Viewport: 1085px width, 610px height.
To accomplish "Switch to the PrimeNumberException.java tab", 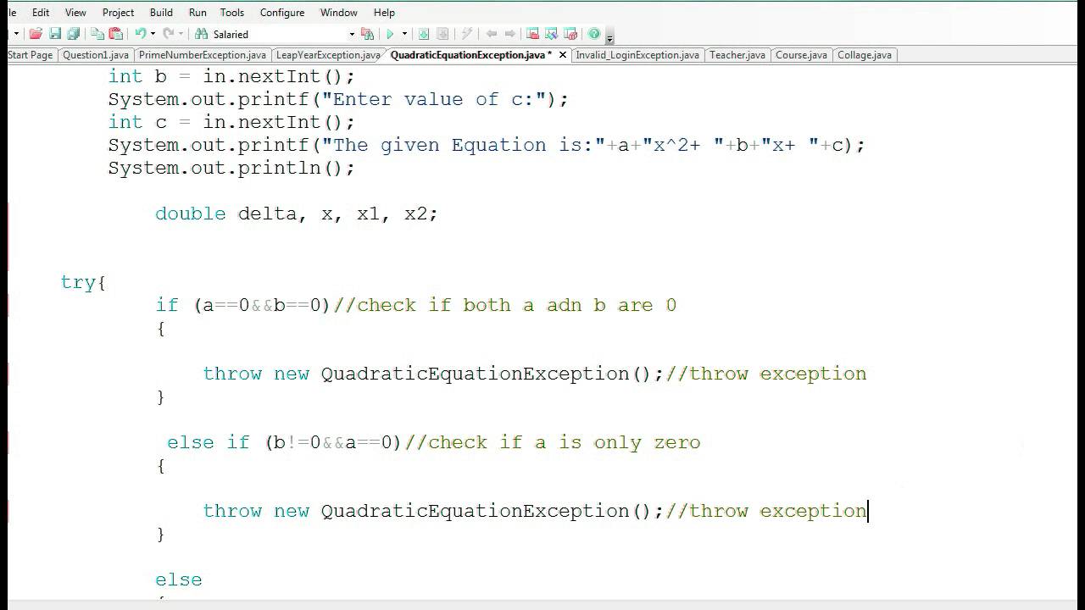I will [x=203, y=55].
